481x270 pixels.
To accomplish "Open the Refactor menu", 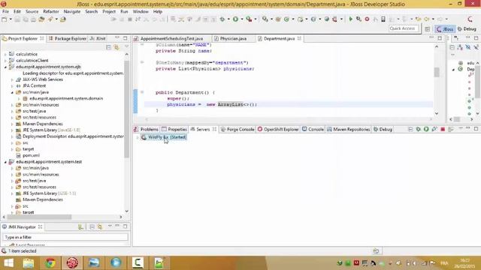I will (x=51, y=11).
